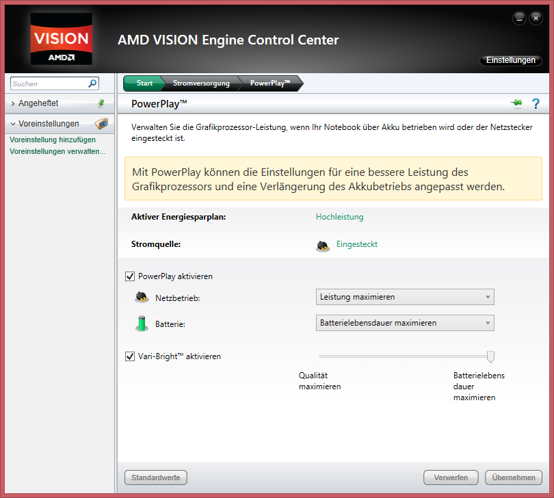Click the 'Stromquelle:' label
The width and height of the screenshot is (554, 498).
click(x=156, y=244)
